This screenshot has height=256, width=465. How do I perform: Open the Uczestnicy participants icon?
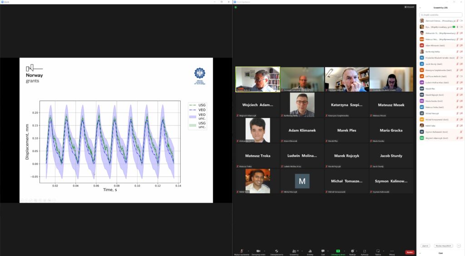point(294,251)
